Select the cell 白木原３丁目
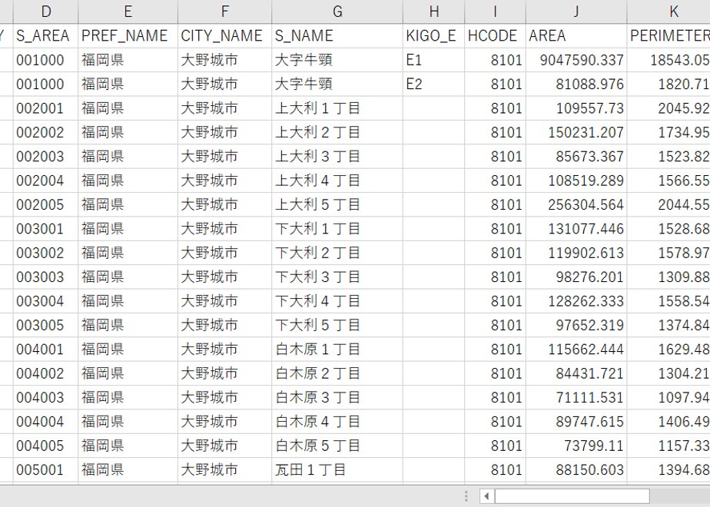 click(x=337, y=397)
